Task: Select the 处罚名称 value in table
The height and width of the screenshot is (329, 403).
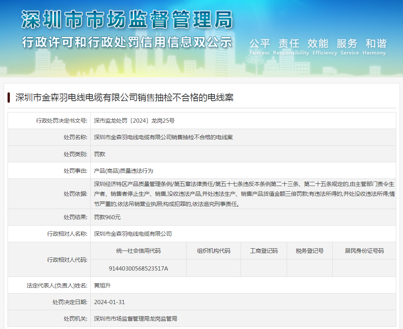Action: click(x=163, y=137)
